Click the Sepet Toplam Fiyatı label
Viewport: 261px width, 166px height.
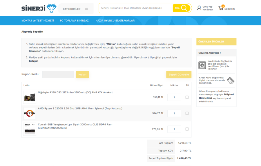click(161, 158)
